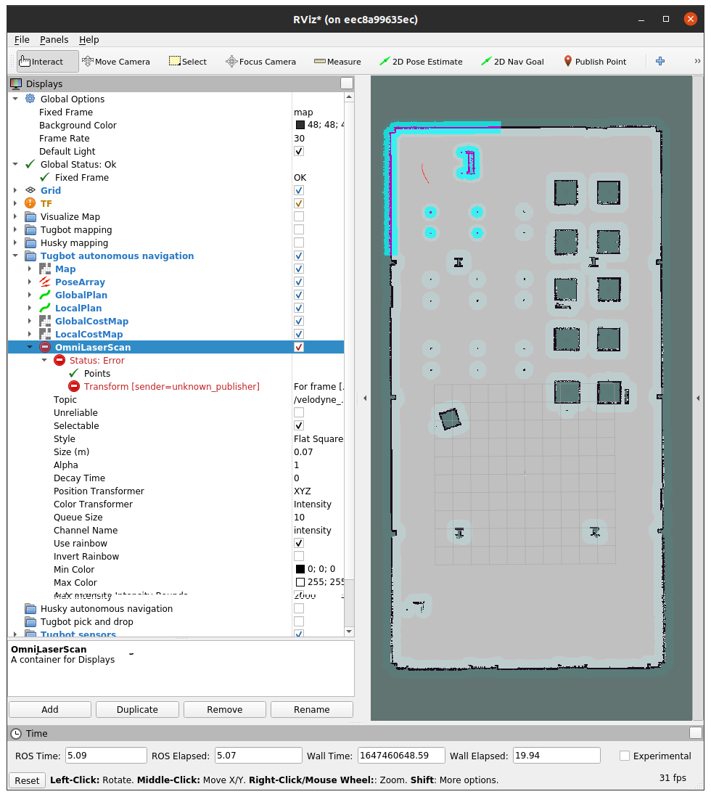Click the Displays list scroll-down arrow

(x=349, y=632)
